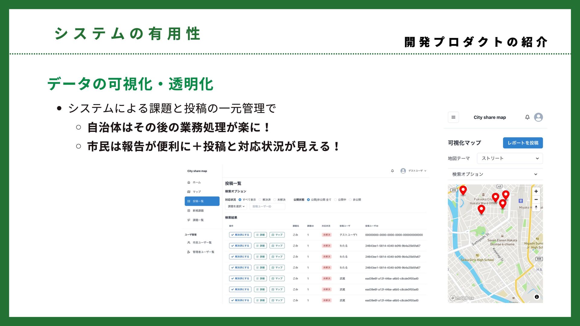
Task: Reset map bearing with compass button
Action: (536, 207)
